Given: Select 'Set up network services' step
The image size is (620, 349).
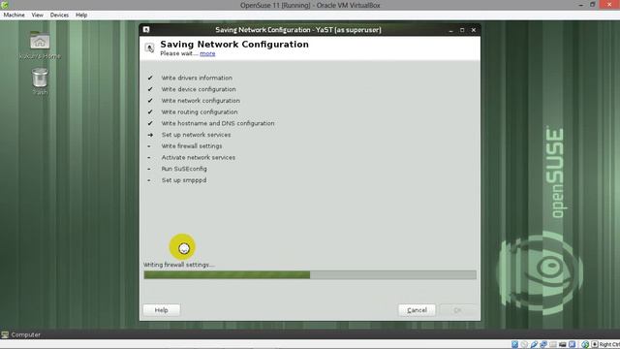Looking at the screenshot, I should tap(196, 135).
